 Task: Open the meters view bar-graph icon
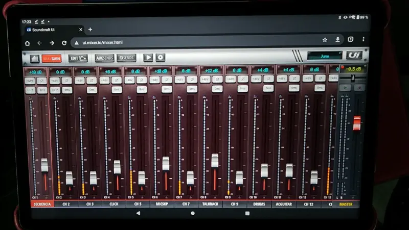[35, 59]
